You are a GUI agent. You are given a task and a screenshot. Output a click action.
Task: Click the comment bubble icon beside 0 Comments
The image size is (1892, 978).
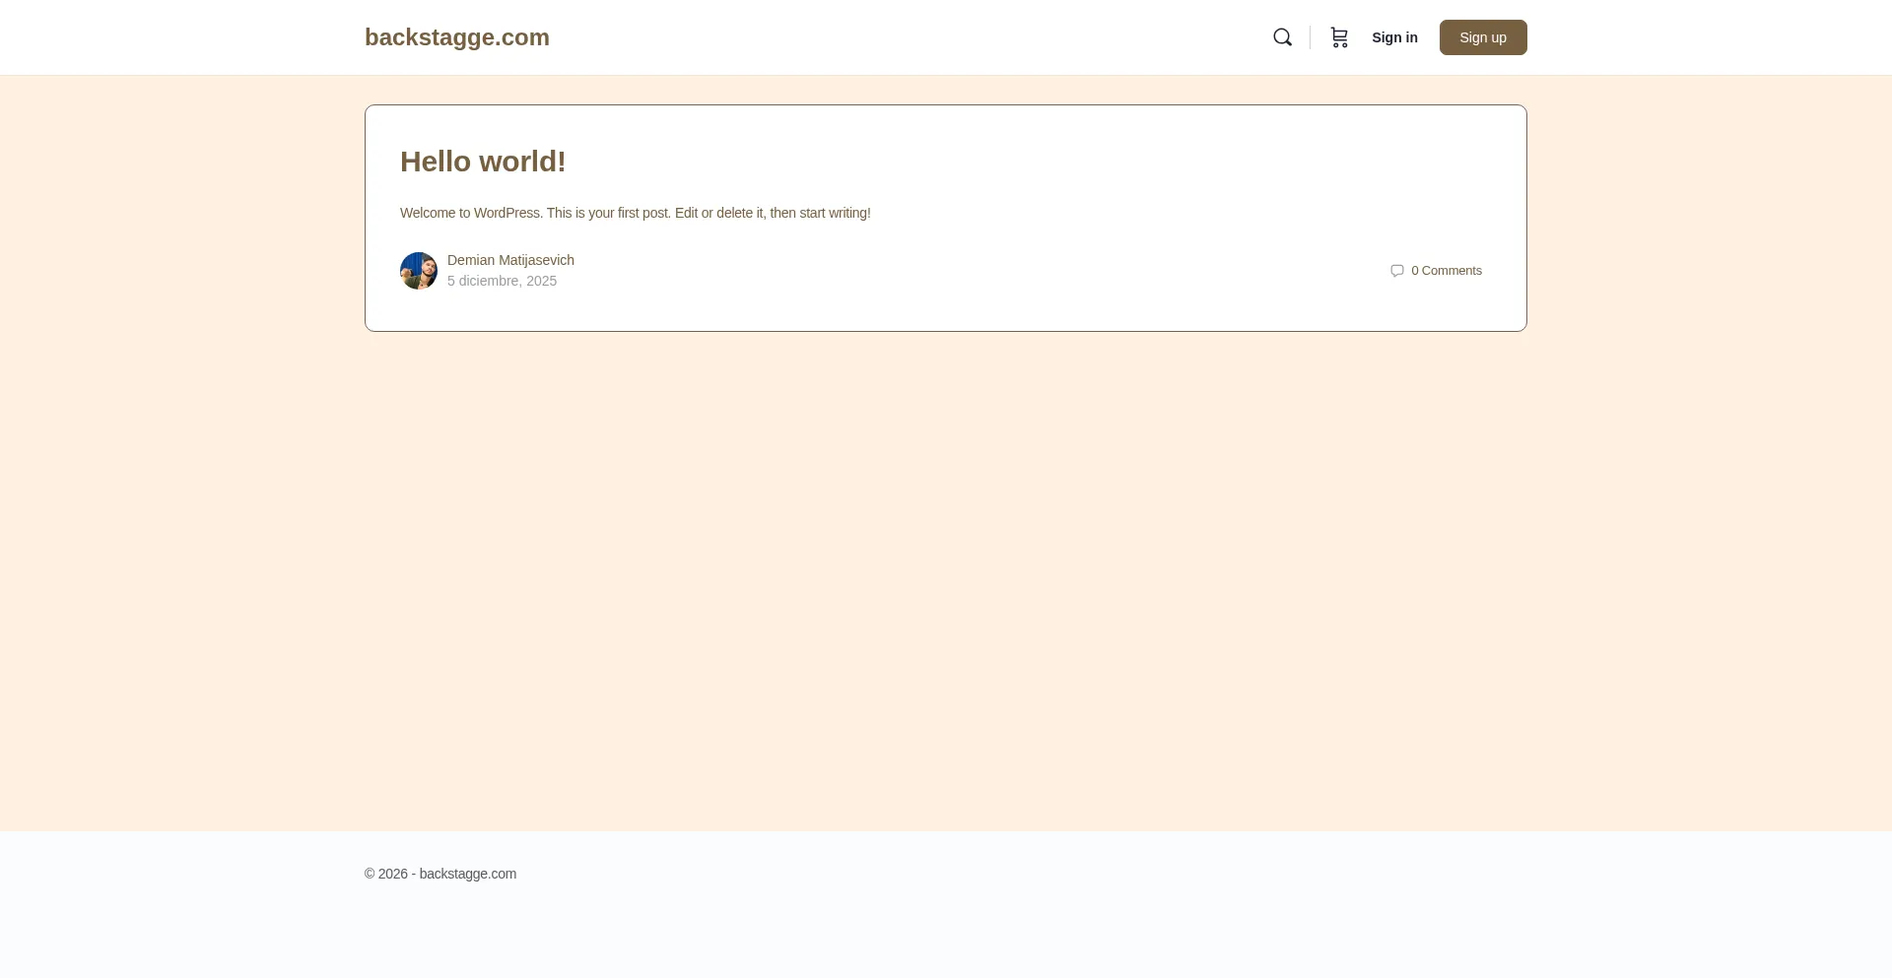pyautogui.click(x=1397, y=271)
